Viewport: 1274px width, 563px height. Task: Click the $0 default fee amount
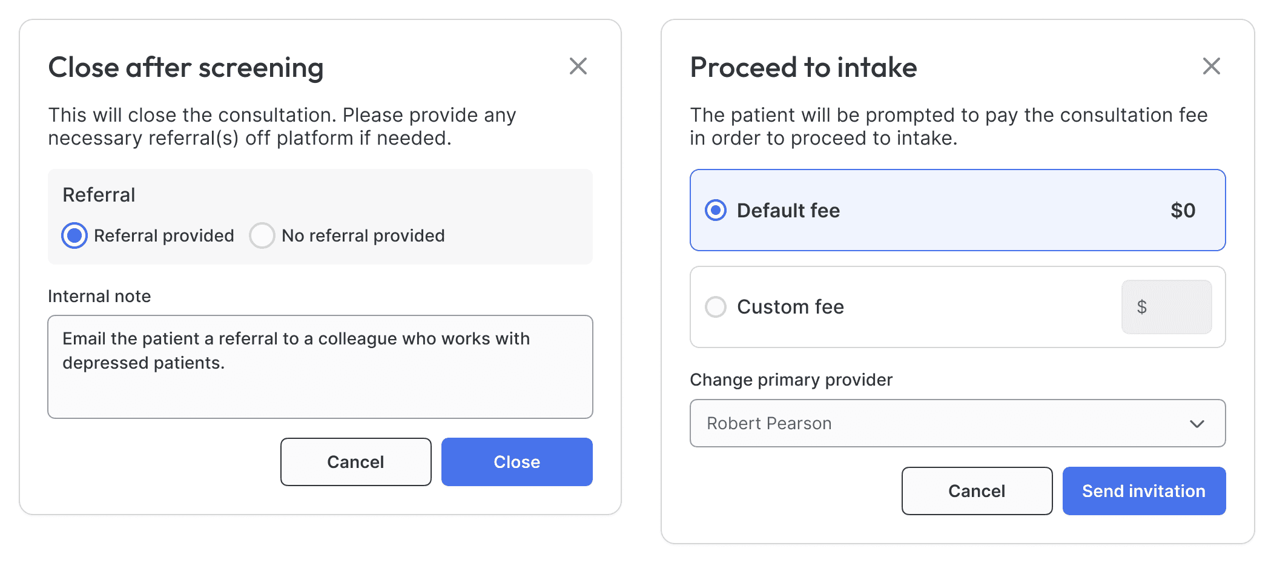1183,211
